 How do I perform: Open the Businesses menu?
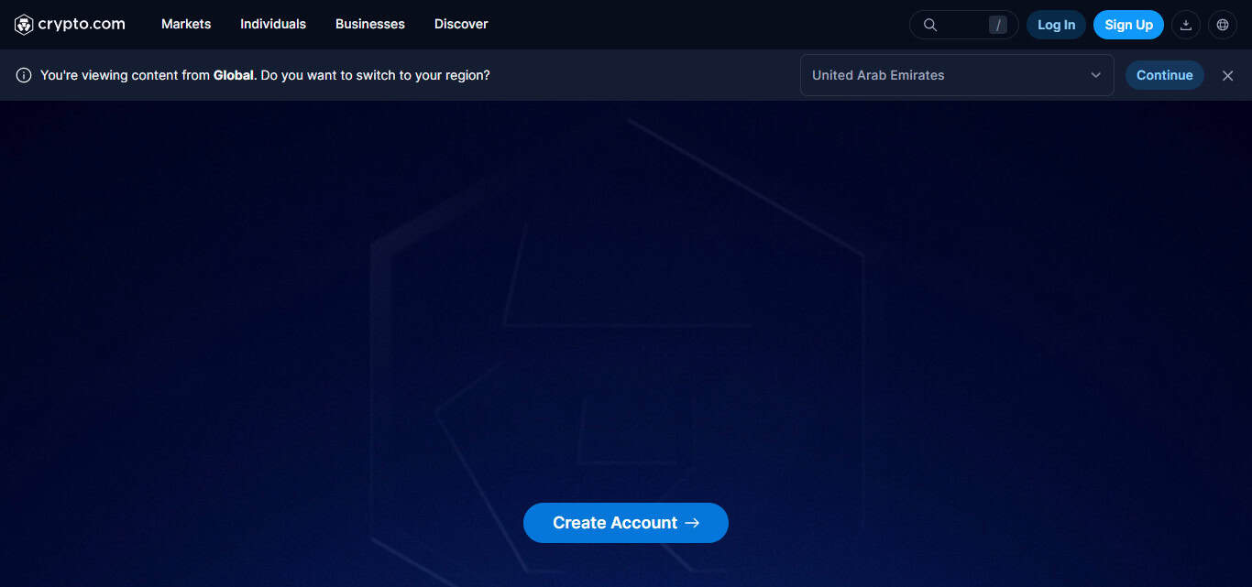click(x=370, y=25)
